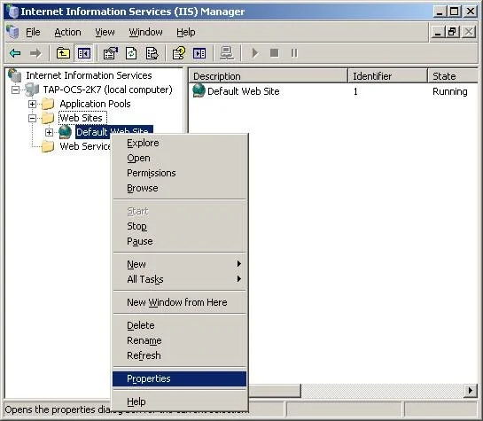Collapse the Web Sites node
This screenshot has height=421, width=483.
(x=32, y=118)
